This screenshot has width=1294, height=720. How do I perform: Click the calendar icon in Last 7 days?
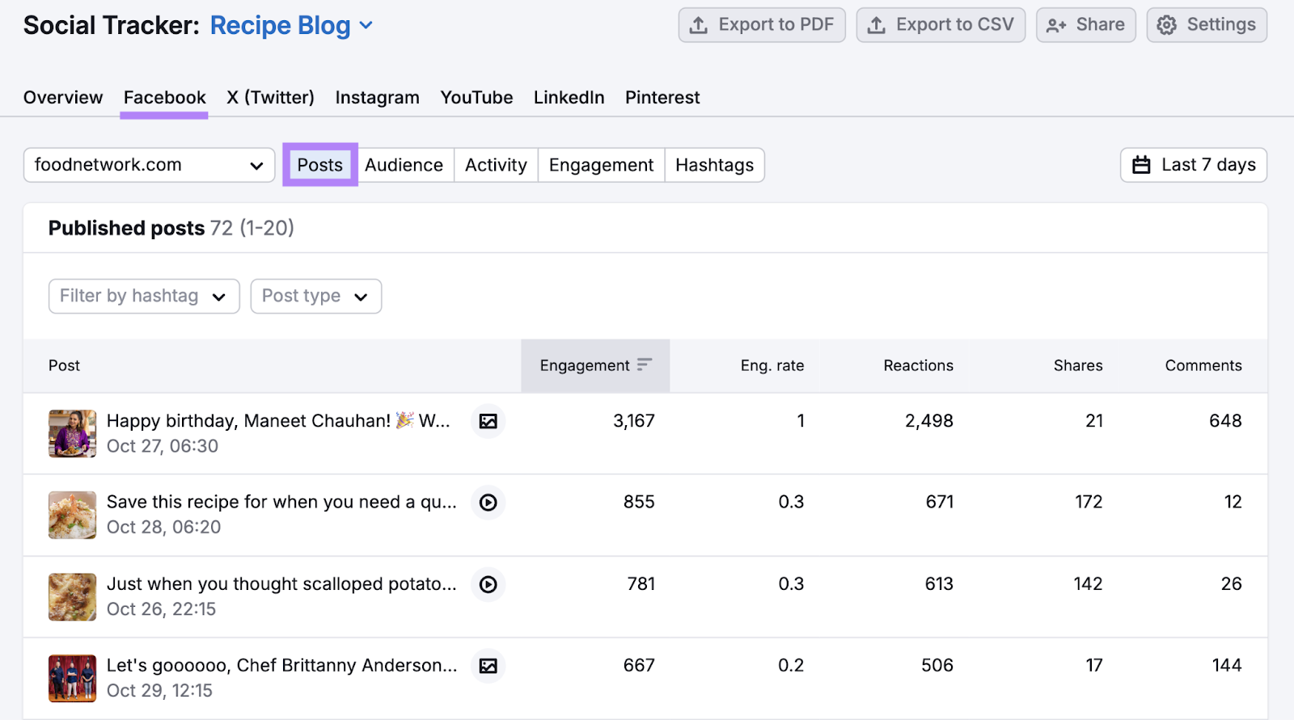click(1141, 165)
